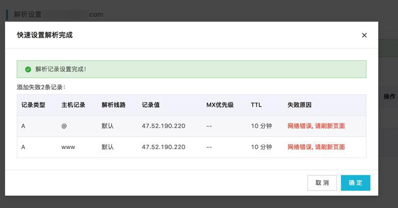The width and height of the screenshot is (398, 208).
Task: Click the 主机记录 column header
Action: click(73, 105)
